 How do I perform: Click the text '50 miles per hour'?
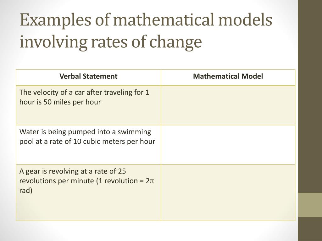coord(72,102)
